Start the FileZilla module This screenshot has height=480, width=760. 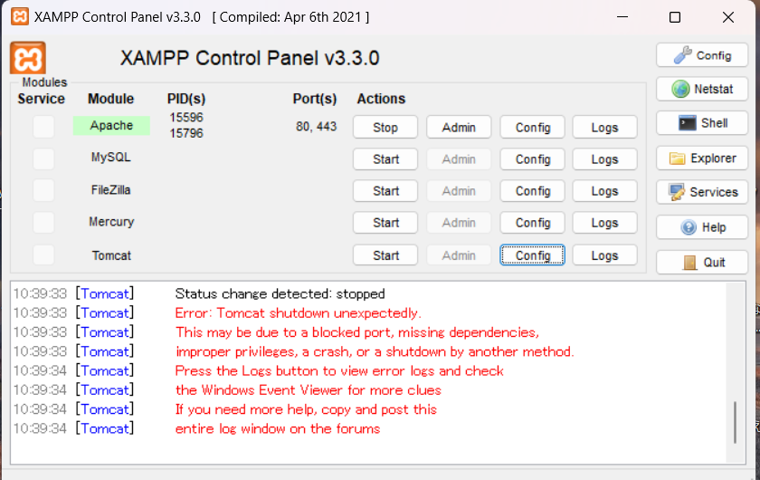coord(385,191)
